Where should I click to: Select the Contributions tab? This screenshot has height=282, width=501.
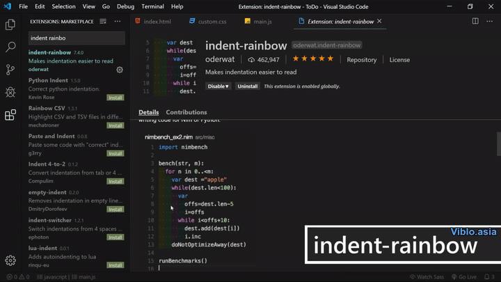pos(186,112)
